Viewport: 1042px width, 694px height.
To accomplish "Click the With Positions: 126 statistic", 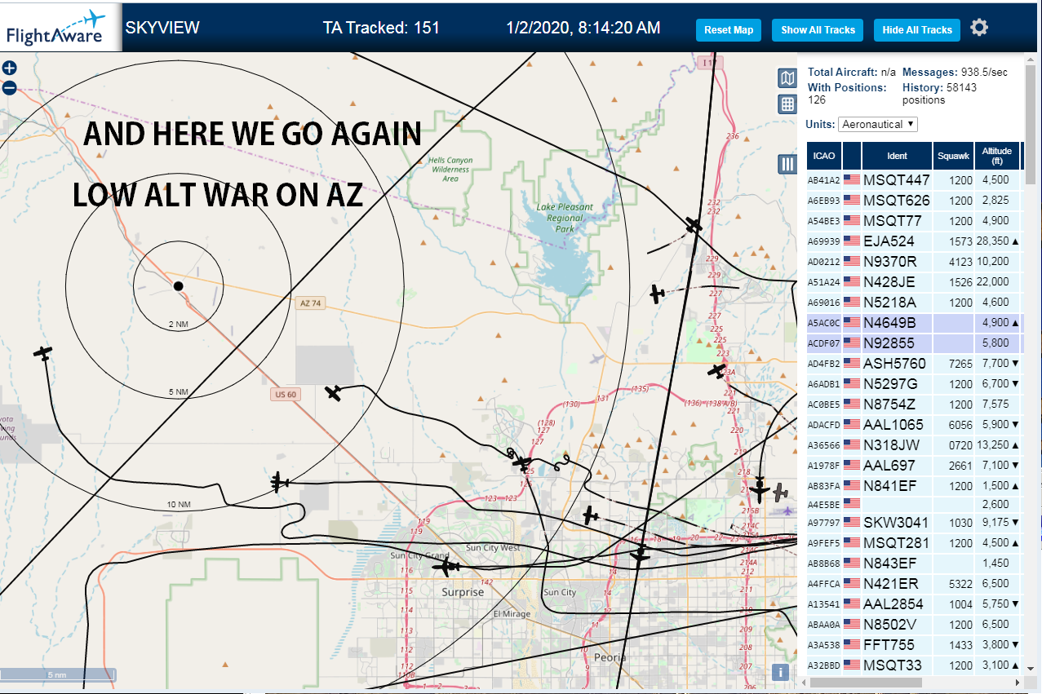I will [847, 94].
